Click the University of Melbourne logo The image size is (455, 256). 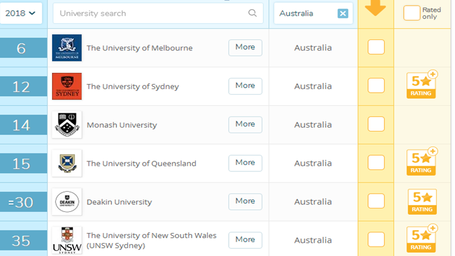pos(67,48)
